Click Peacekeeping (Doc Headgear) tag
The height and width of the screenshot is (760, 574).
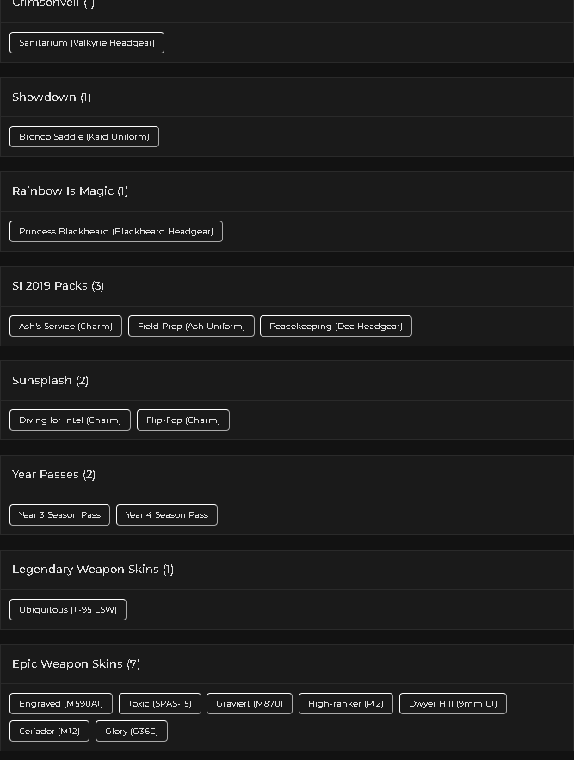336,327
